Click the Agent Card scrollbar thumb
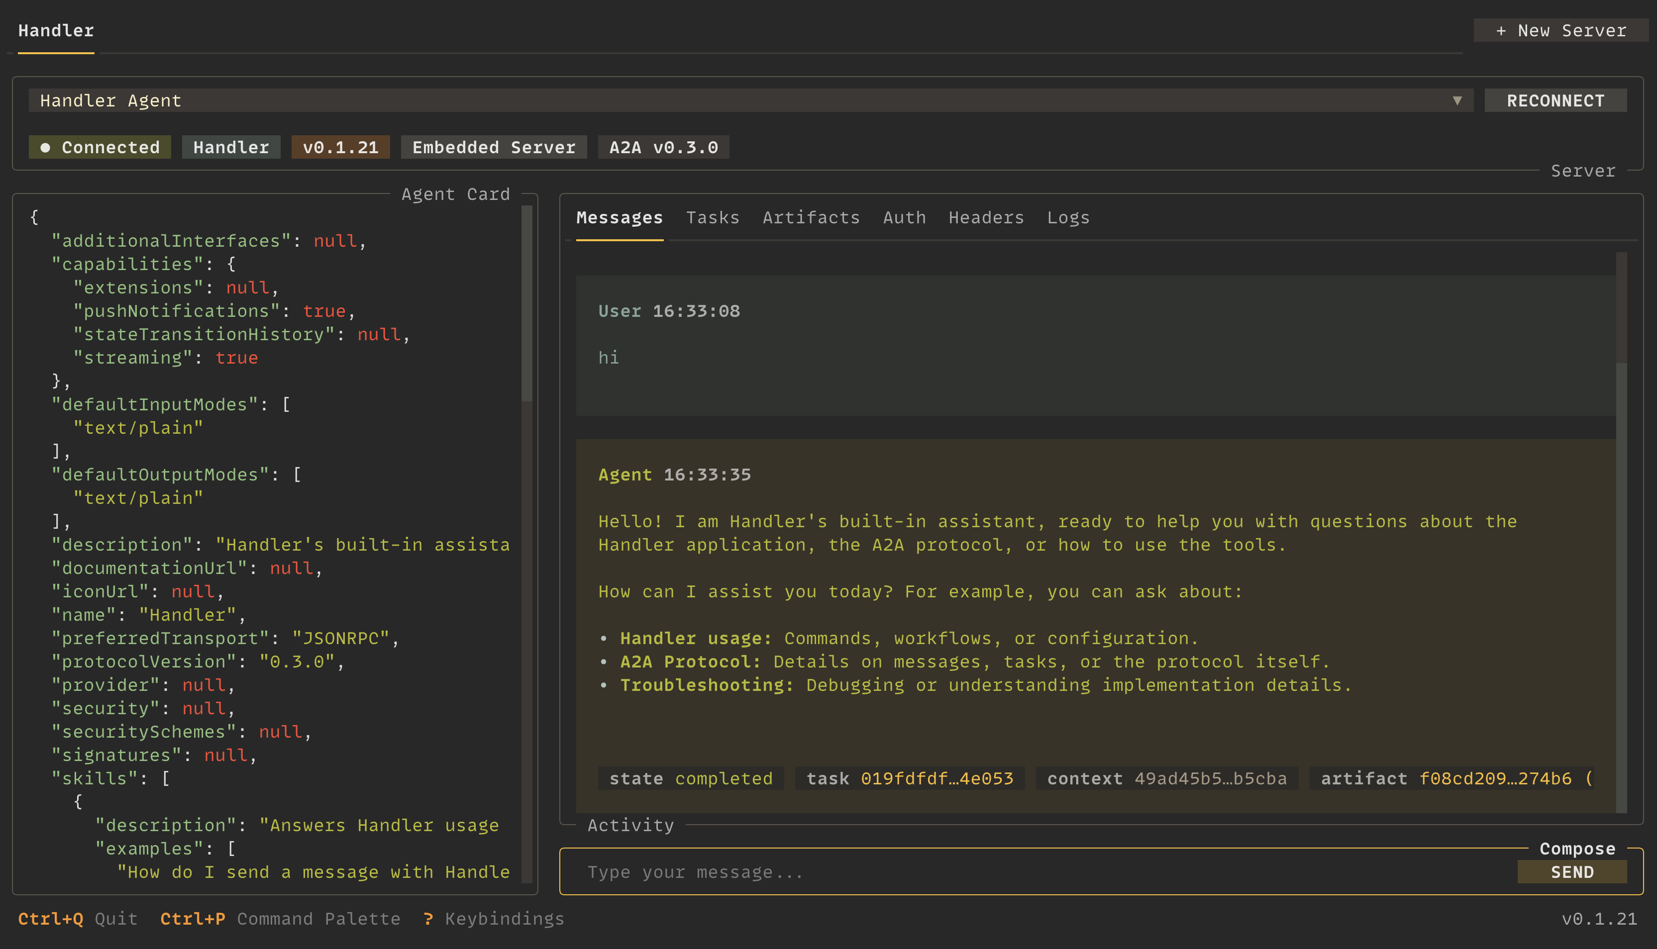The image size is (1657, 949). point(526,303)
